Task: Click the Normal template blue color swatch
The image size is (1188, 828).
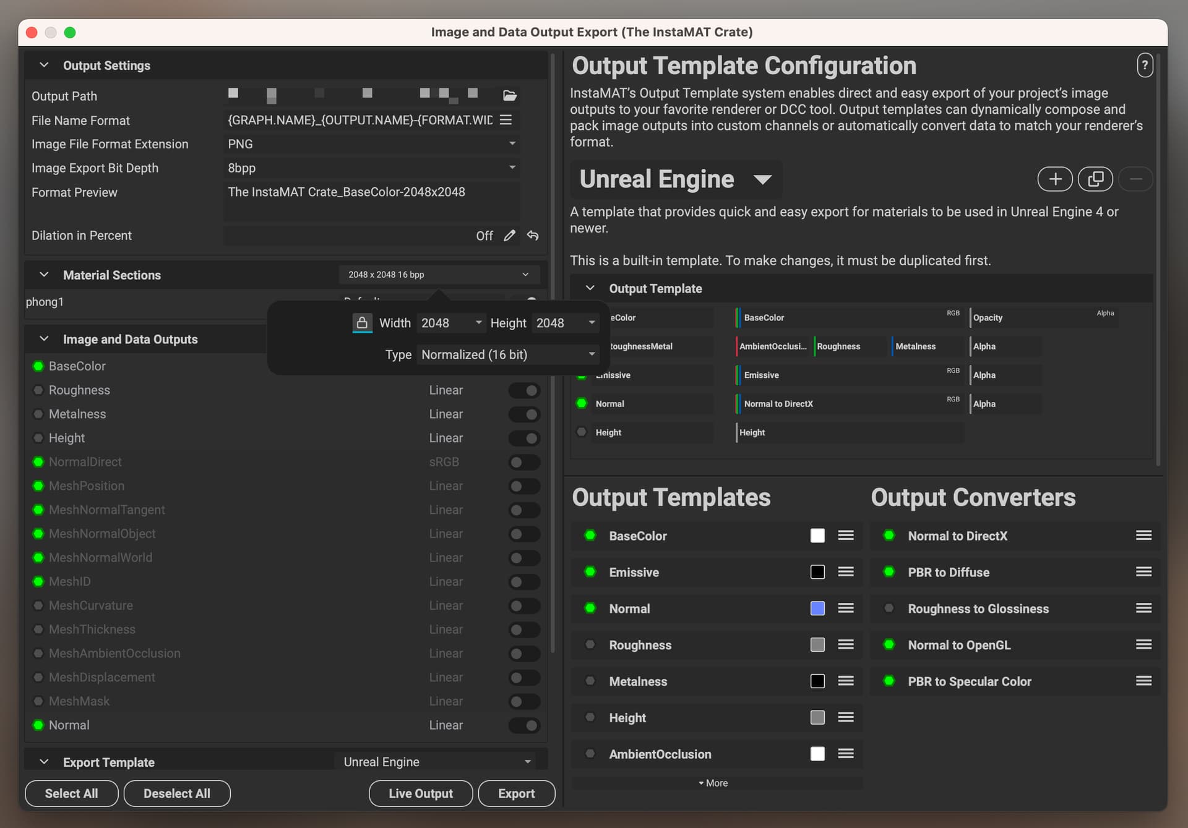Action: (x=817, y=608)
